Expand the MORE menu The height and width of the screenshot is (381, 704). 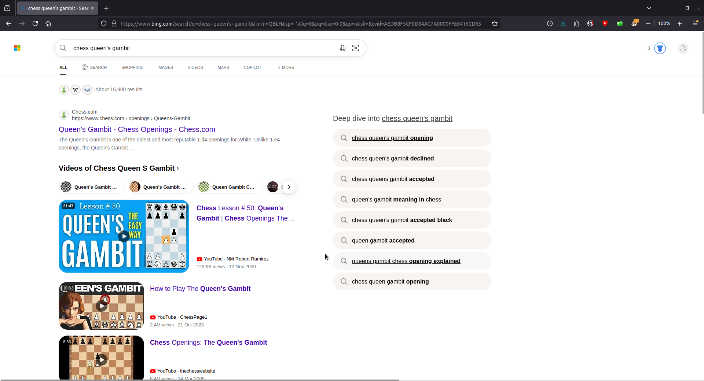286,67
